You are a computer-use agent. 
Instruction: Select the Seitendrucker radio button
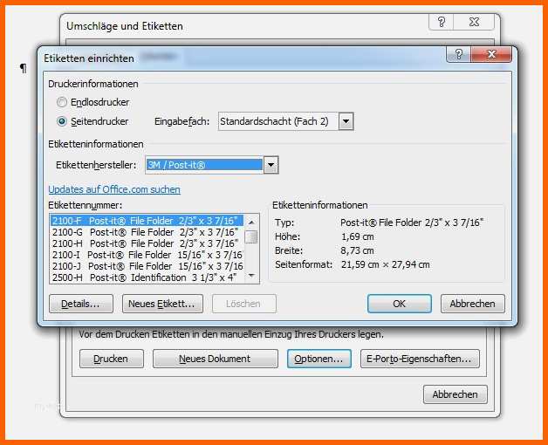coord(62,121)
